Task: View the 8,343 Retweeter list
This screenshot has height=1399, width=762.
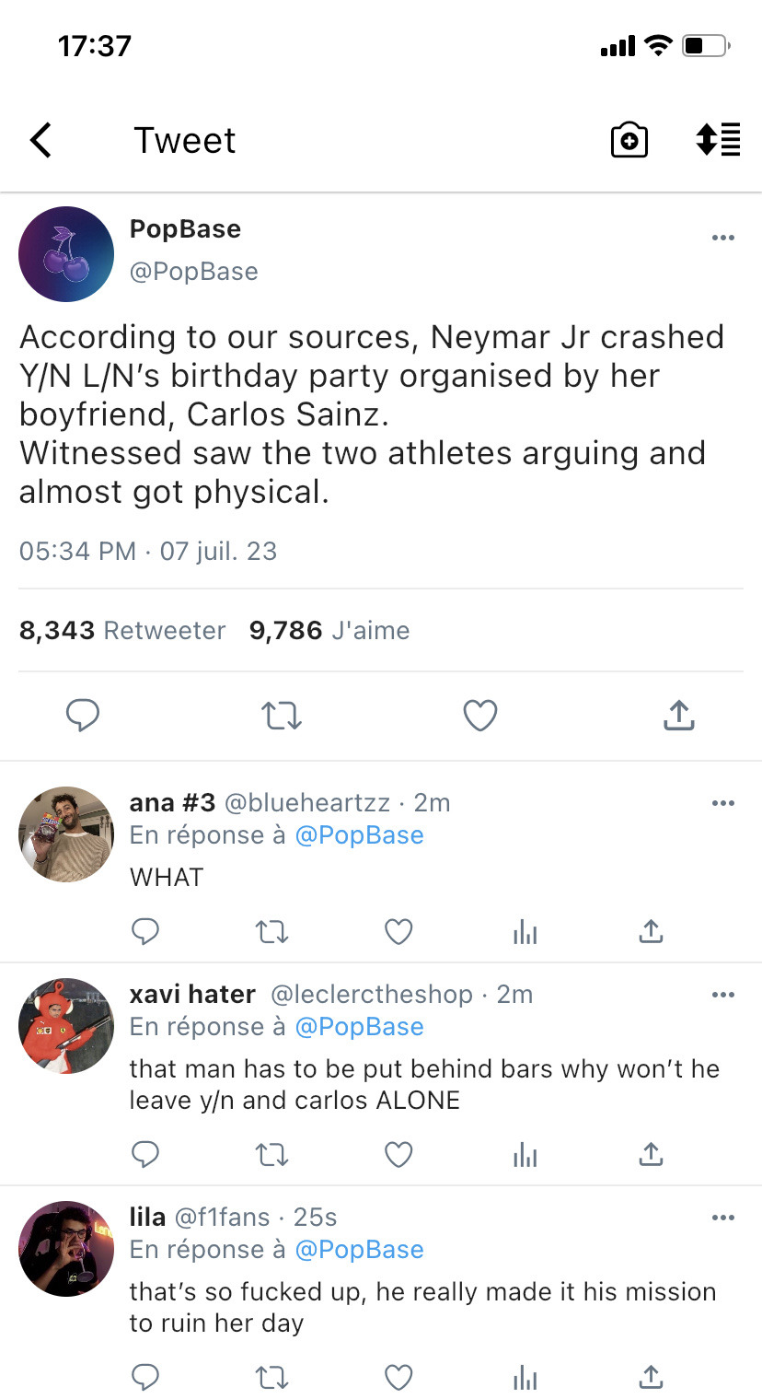Action: (x=122, y=631)
